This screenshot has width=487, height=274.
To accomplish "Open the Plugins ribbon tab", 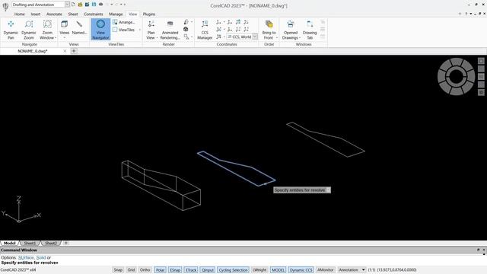I will tap(149, 14).
